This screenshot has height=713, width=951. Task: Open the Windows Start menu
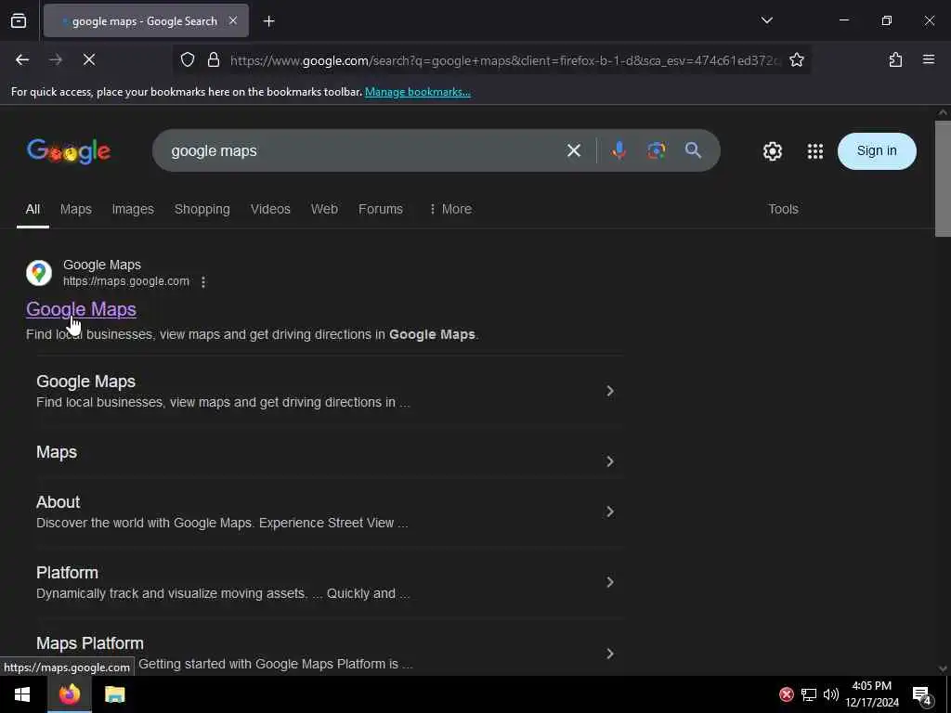pyautogui.click(x=22, y=694)
